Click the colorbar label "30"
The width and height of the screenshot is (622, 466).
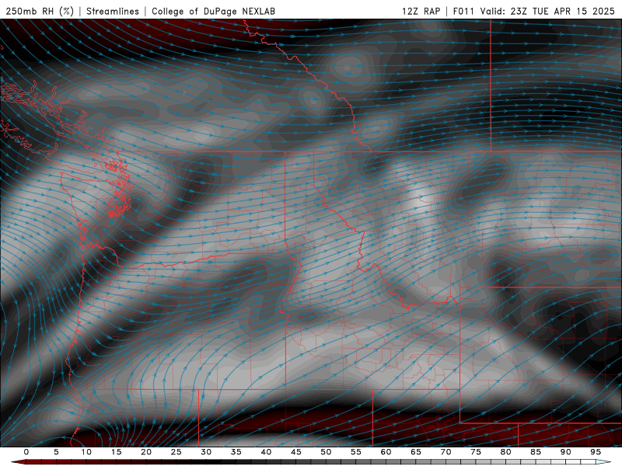click(206, 452)
